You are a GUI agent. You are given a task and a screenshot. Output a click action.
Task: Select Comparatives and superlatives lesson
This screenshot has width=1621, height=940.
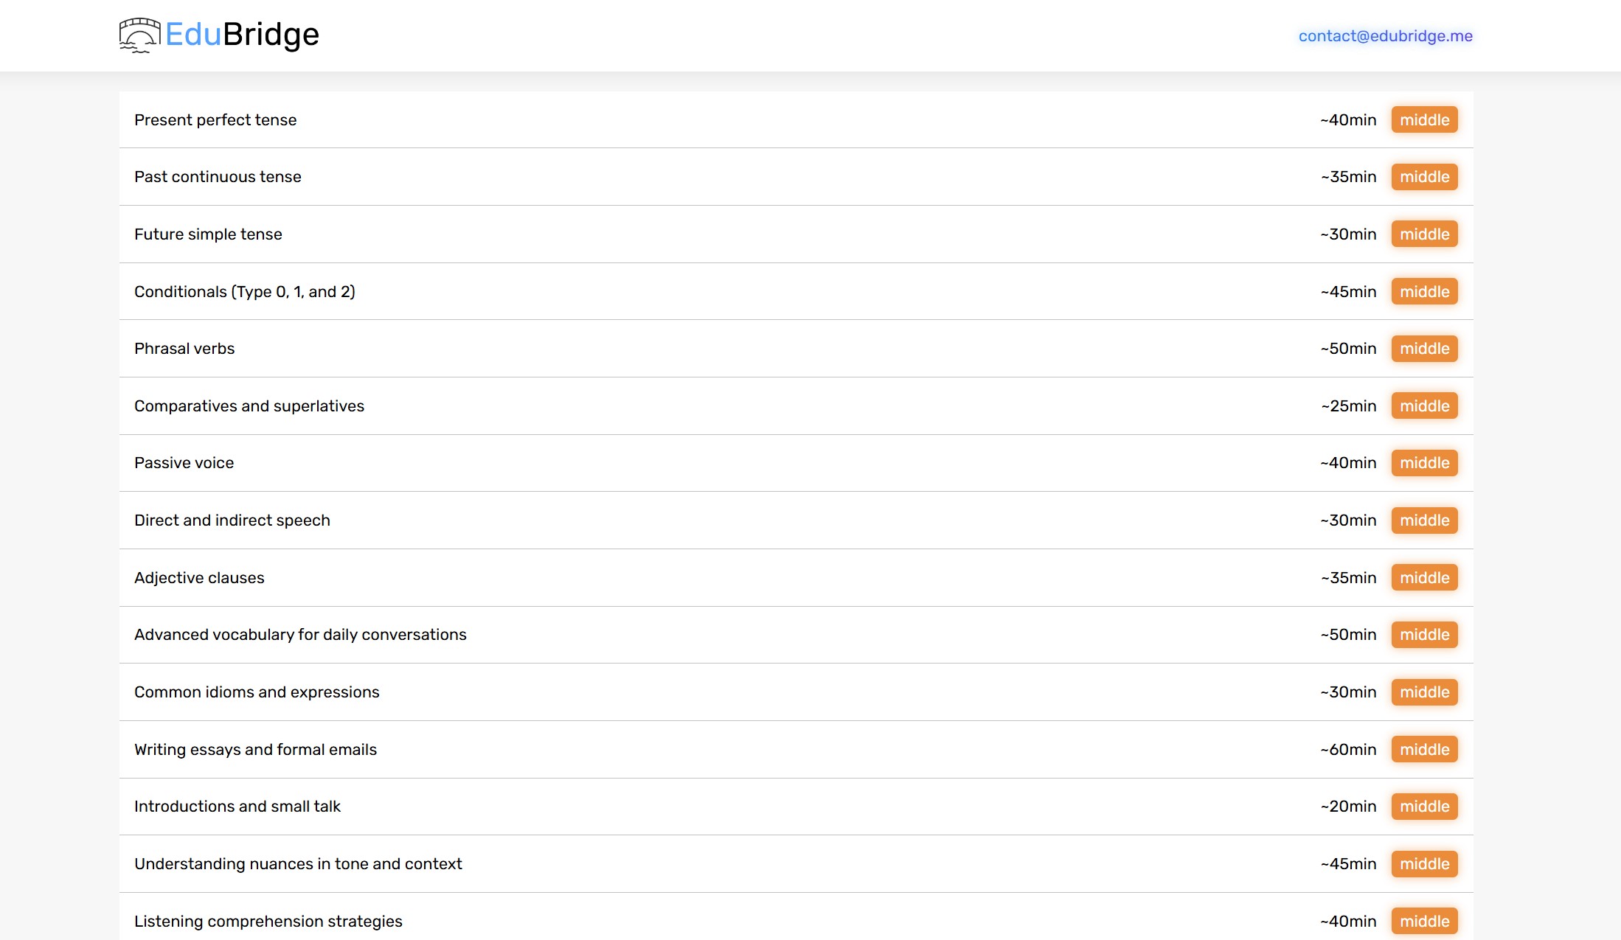click(249, 406)
